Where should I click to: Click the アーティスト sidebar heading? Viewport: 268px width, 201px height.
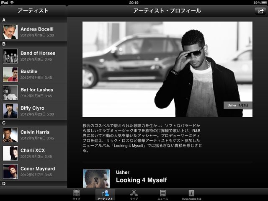33,11
